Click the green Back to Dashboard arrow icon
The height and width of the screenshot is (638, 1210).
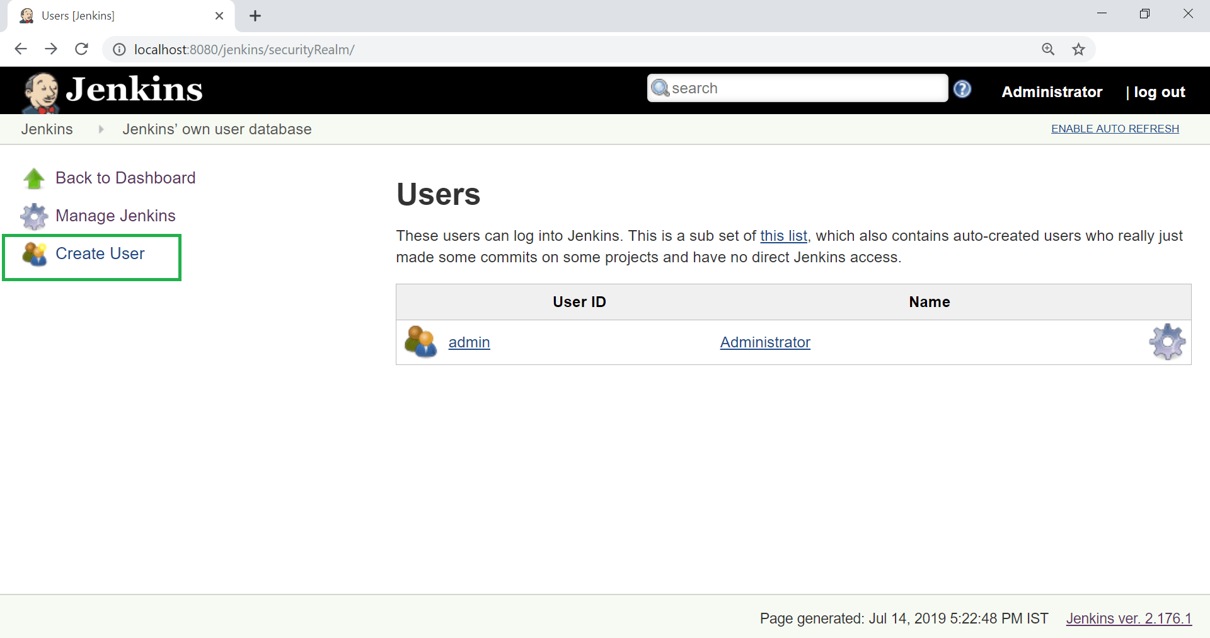34,178
